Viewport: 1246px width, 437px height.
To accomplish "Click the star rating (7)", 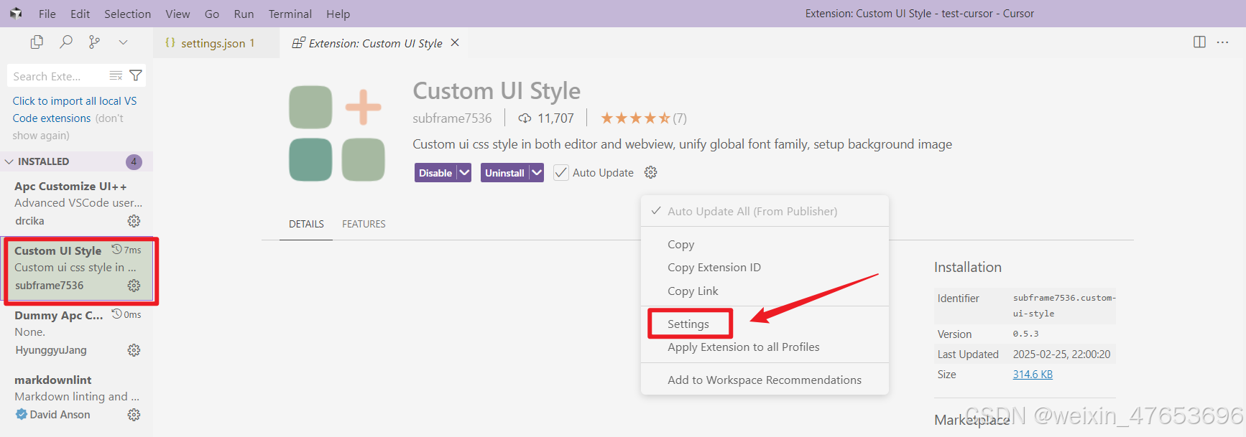I will [643, 118].
